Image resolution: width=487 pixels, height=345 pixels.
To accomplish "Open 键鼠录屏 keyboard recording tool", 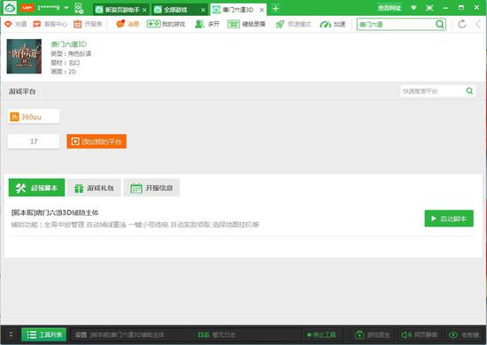I will (246, 24).
